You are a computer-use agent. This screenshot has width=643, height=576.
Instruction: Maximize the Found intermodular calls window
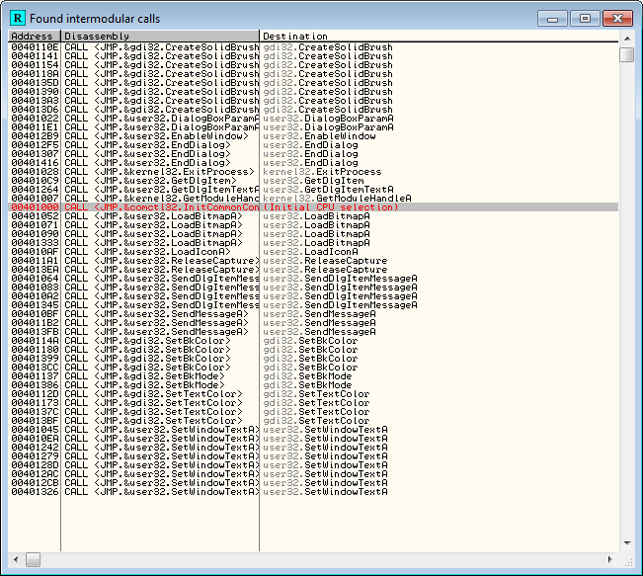click(x=585, y=19)
